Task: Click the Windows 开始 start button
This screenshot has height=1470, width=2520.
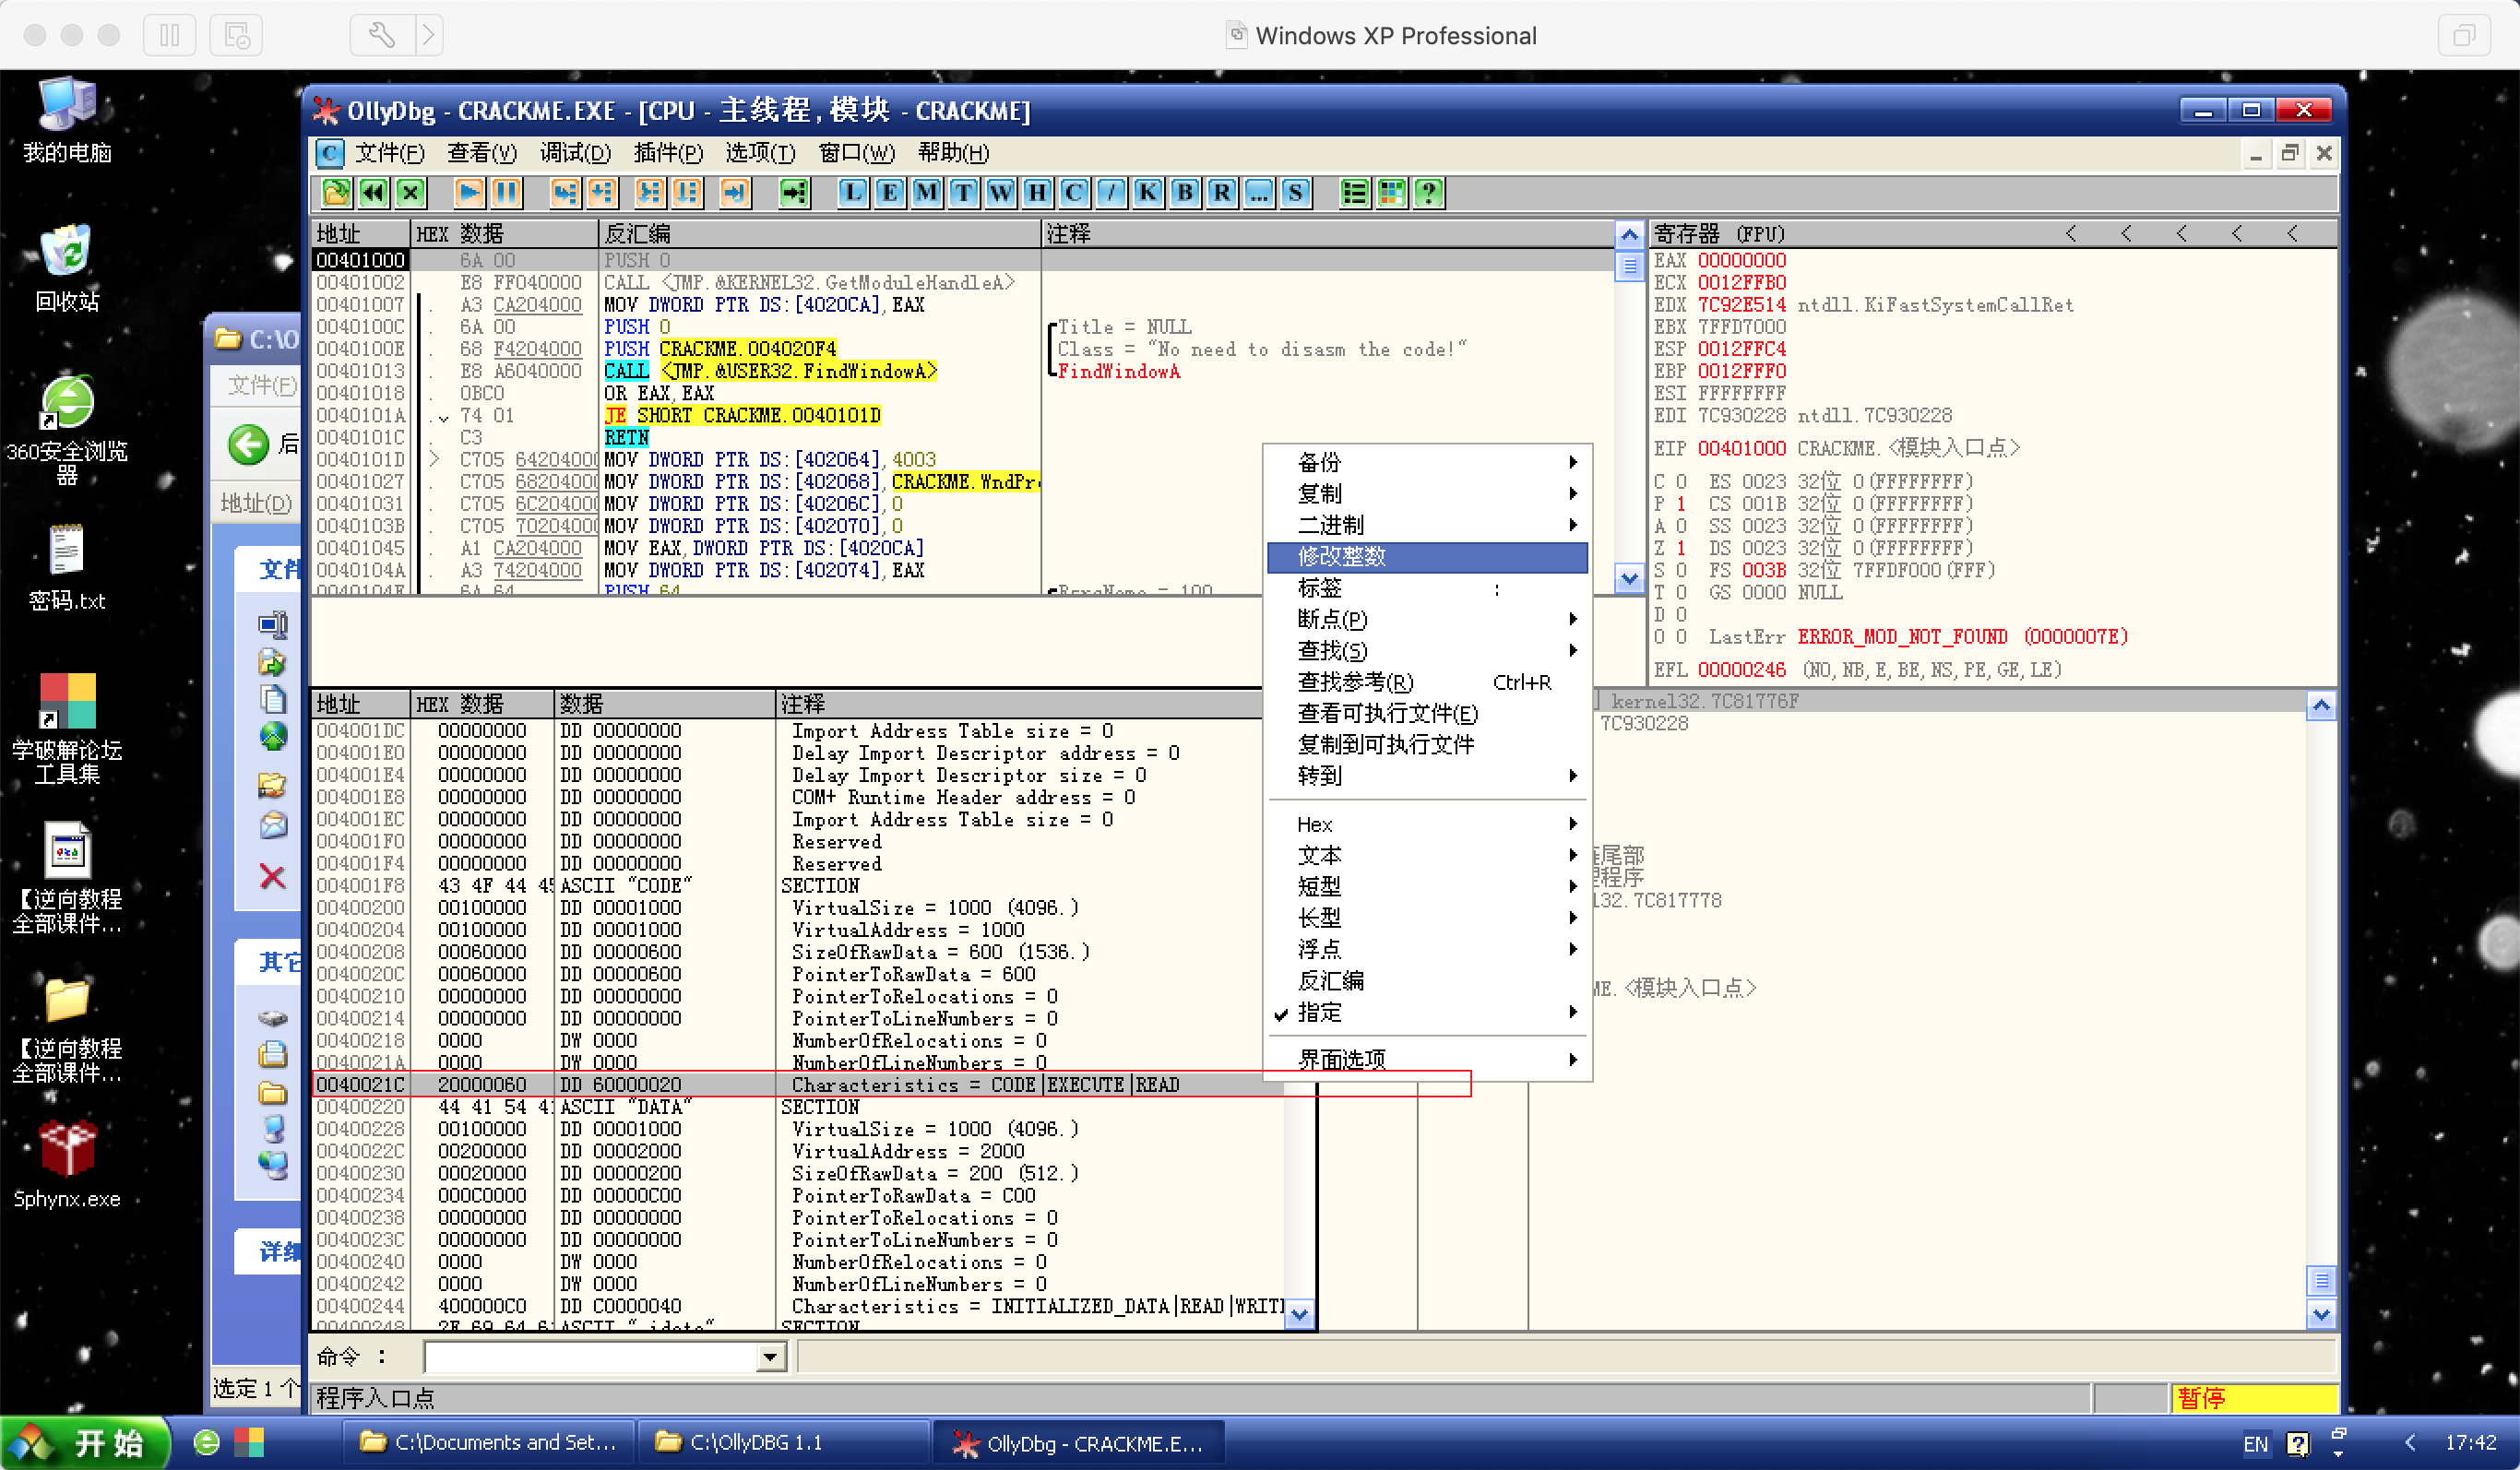Action: 86,1442
